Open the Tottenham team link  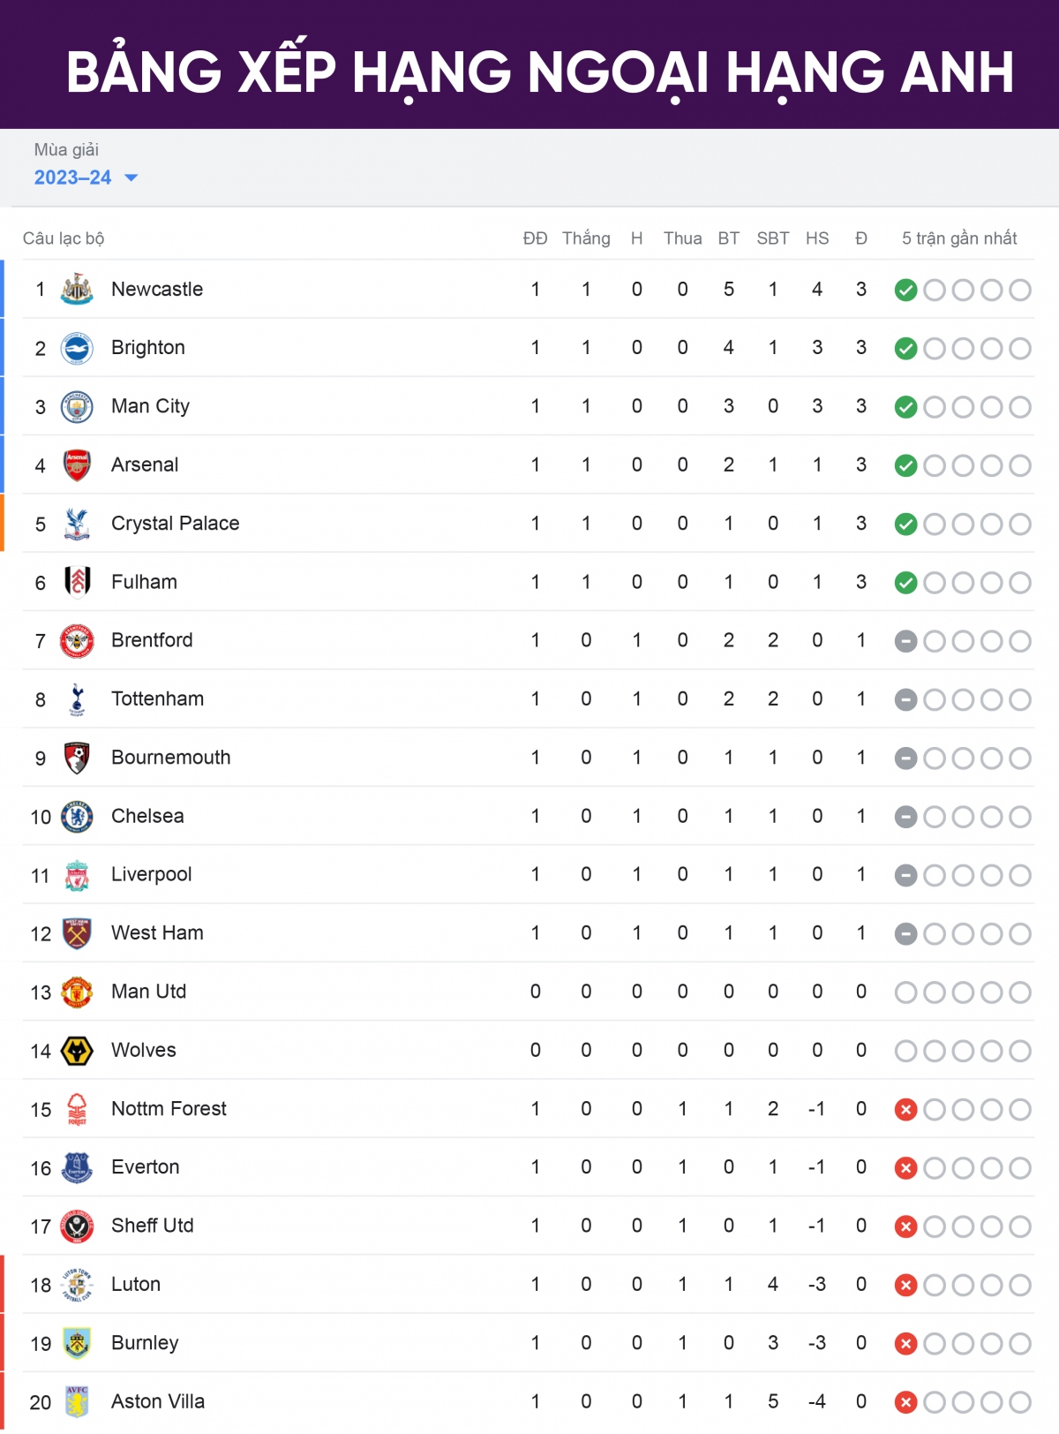(x=157, y=698)
